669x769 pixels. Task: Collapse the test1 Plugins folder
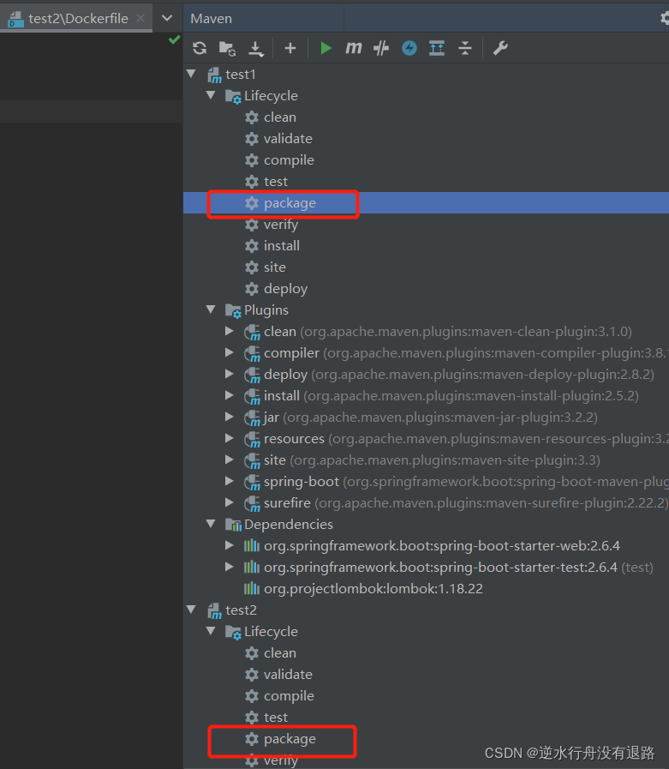pos(211,309)
